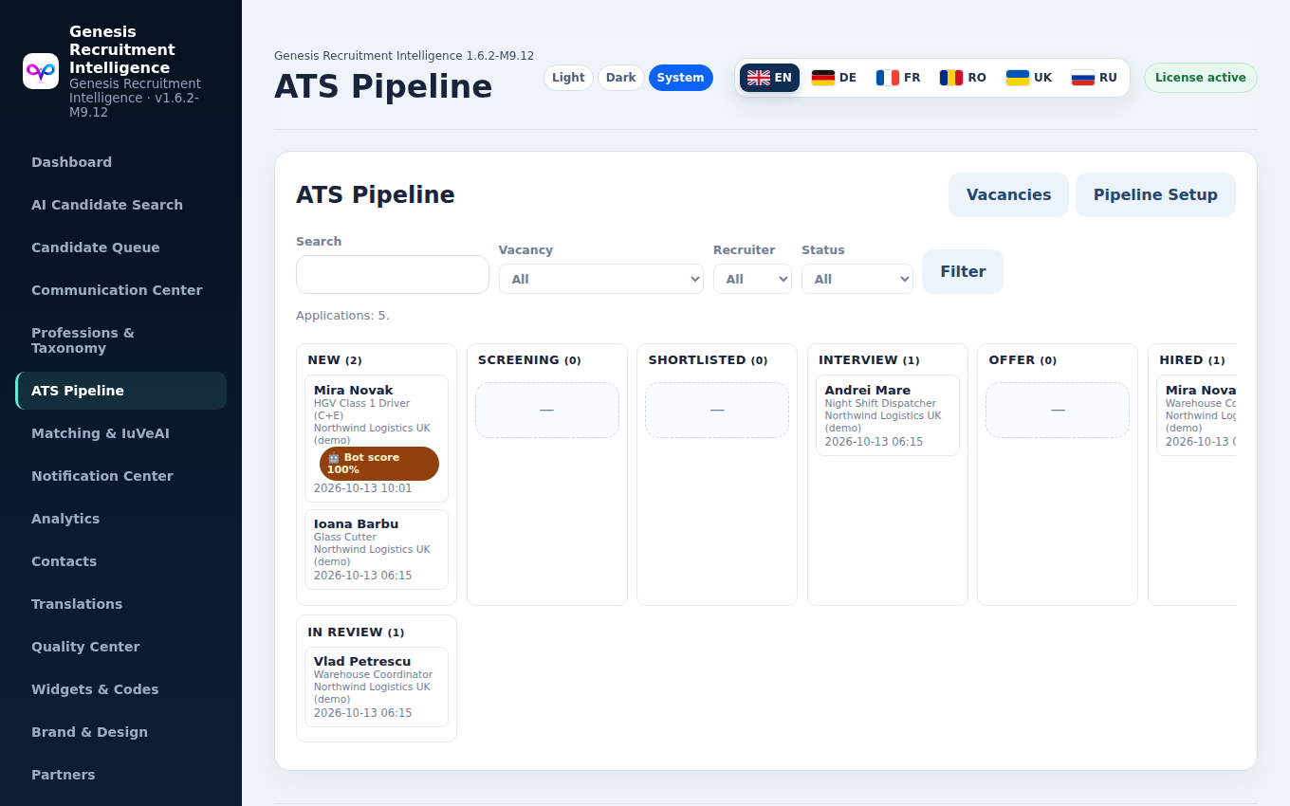Open Dashboard in the sidebar
The image size is (1290, 806).
(x=120, y=162)
